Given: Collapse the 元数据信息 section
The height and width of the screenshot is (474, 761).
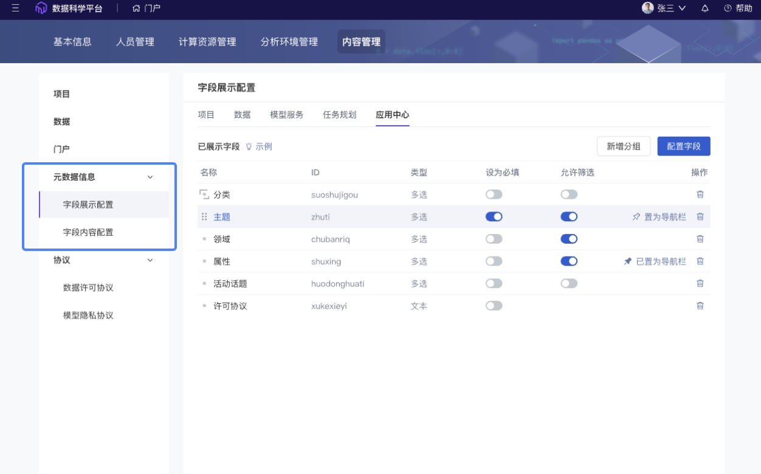Looking at the screenshot, I should [150, 177].
